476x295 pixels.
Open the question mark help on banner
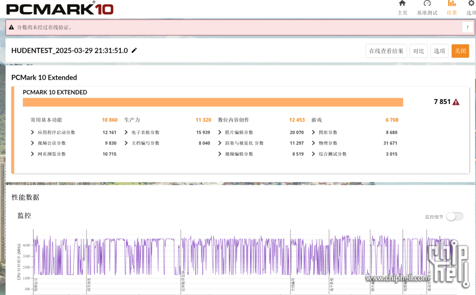[x=467, y=27]
